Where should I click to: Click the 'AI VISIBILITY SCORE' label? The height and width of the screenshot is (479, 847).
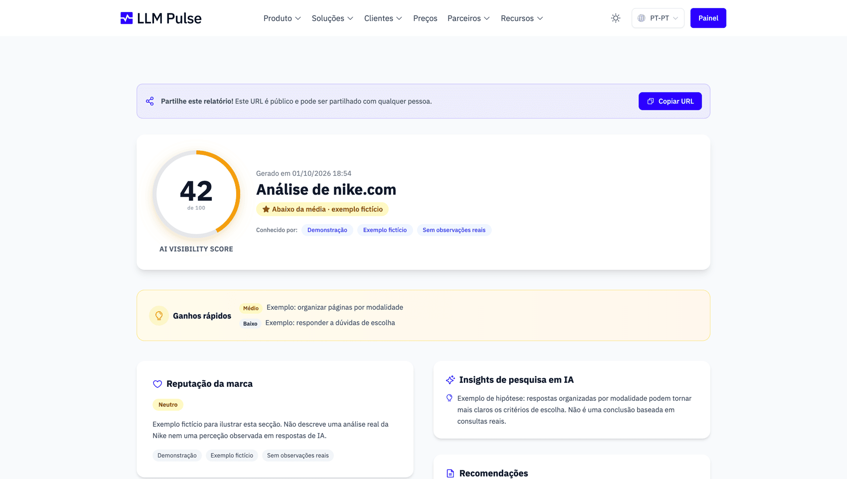coord(196,249)
